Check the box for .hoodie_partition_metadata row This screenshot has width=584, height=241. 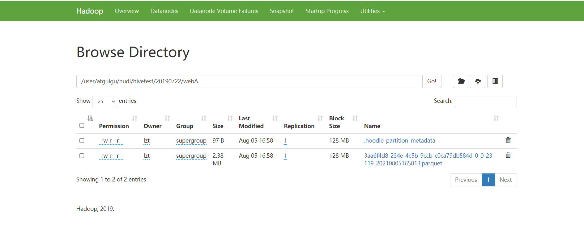(x=82, y=141)
